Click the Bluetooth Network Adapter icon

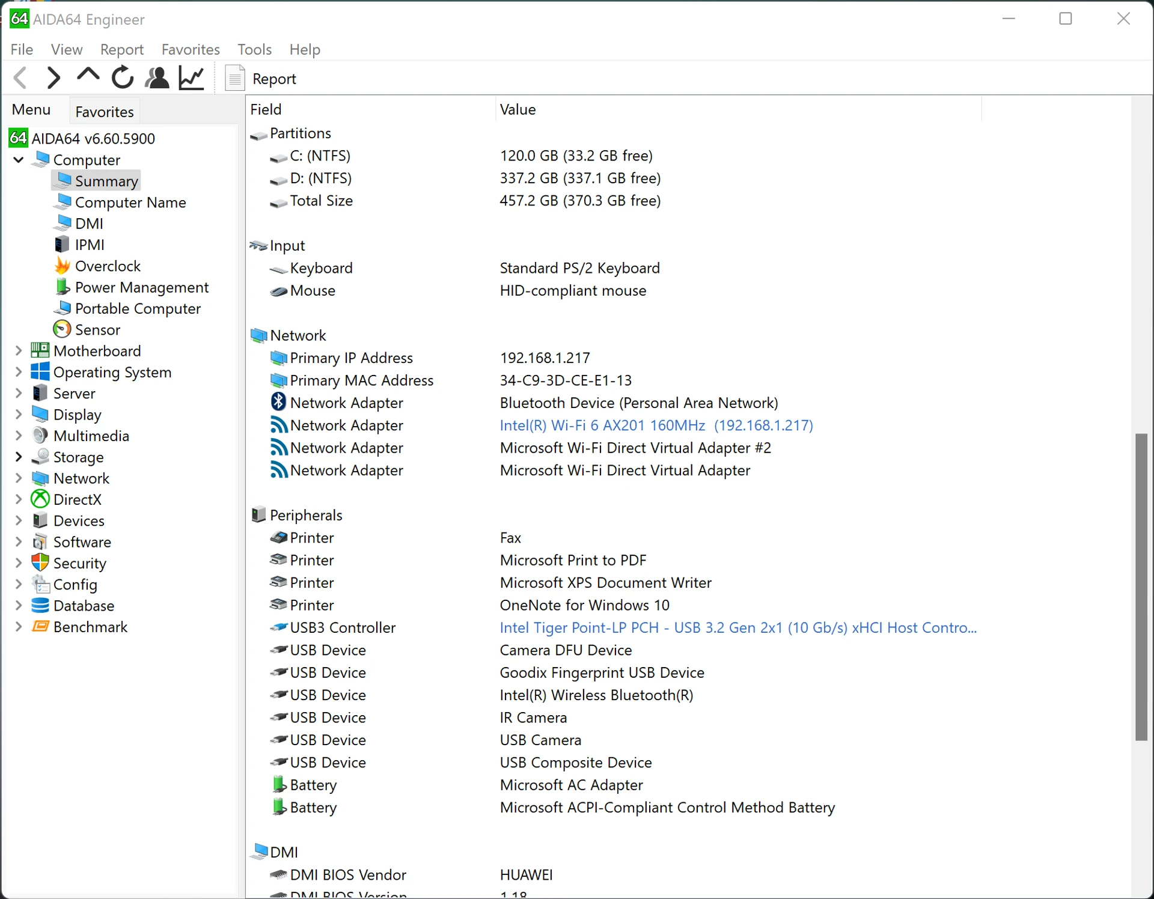(278, 402)
